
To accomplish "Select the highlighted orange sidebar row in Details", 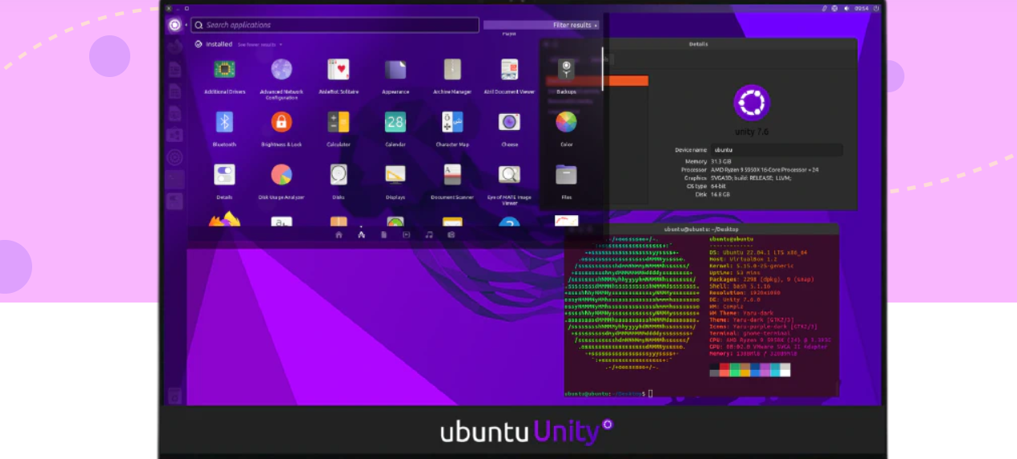I will pos(597,81).
